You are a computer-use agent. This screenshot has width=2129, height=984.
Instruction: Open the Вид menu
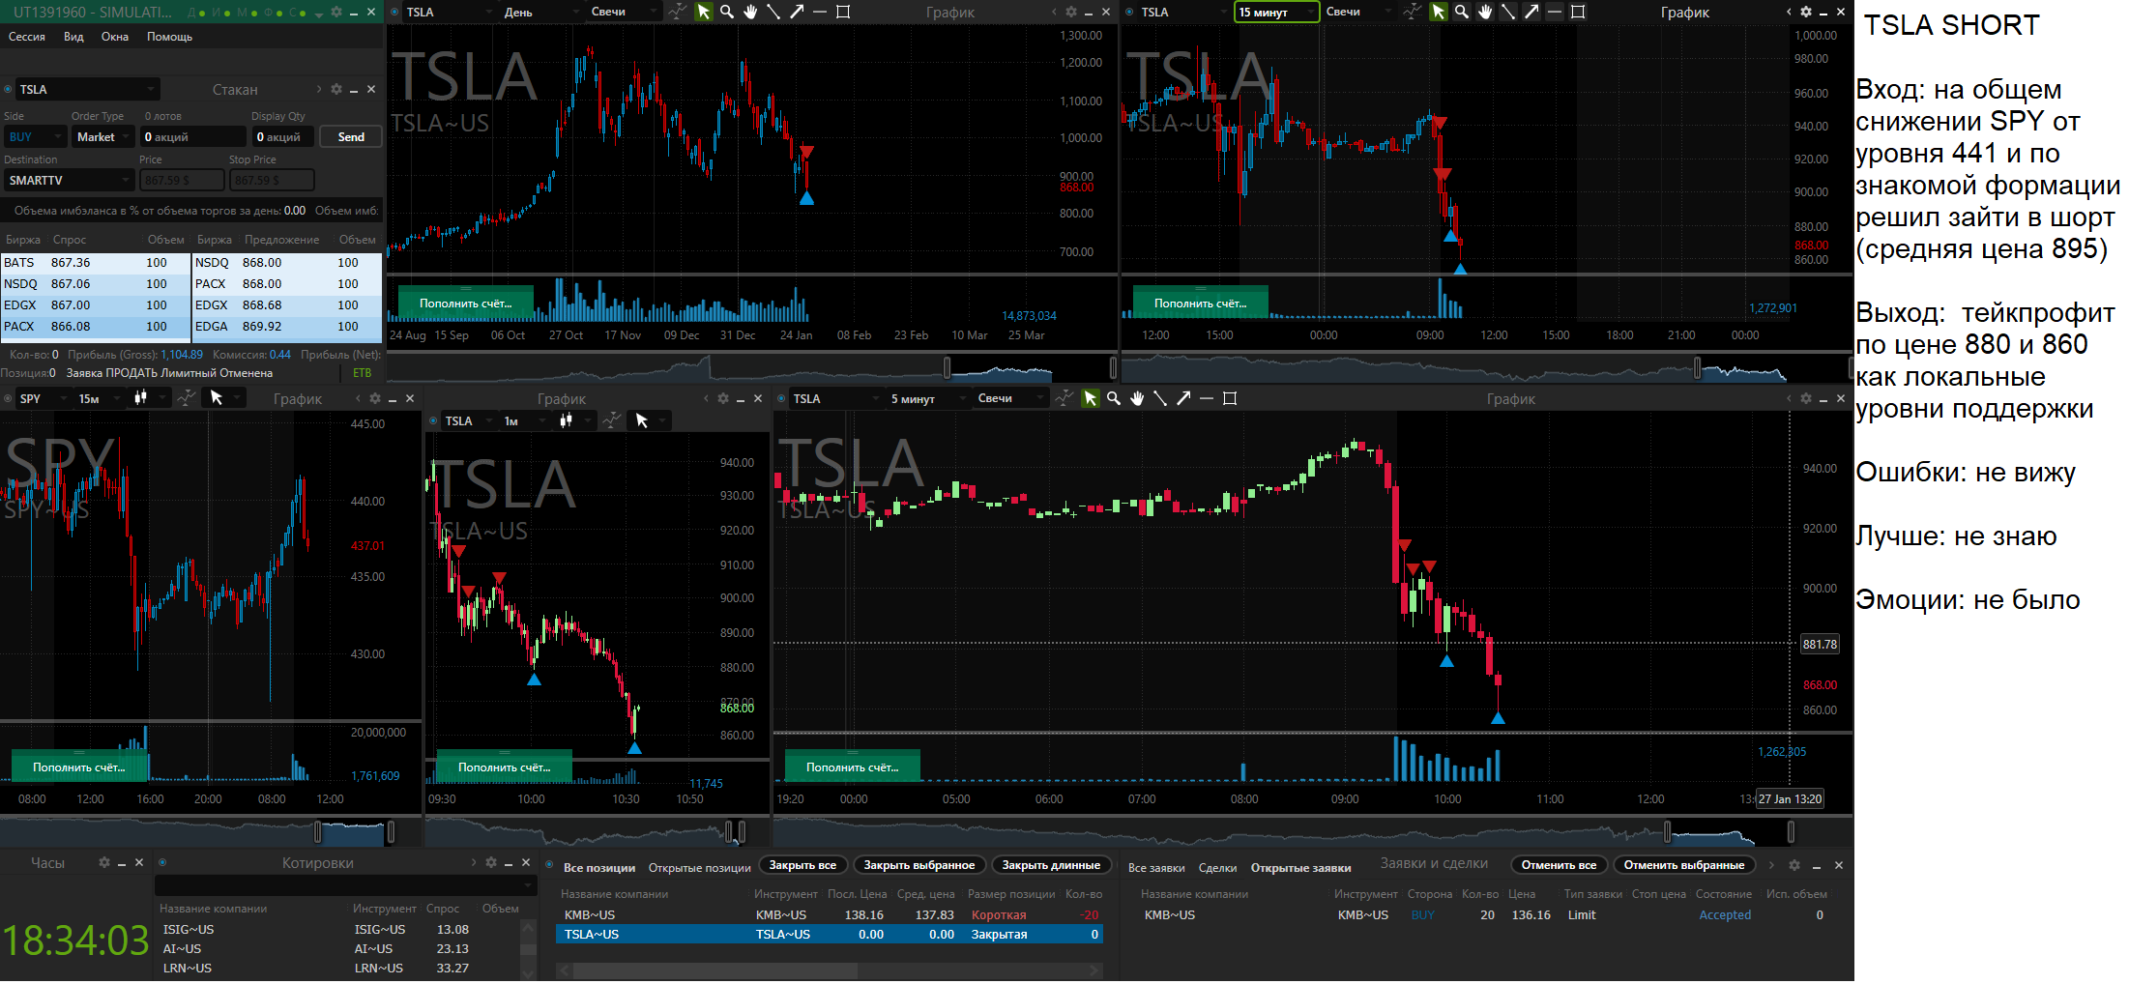(x=73, y=37)
